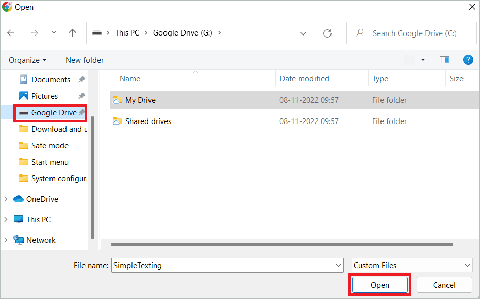Expand the This PC tree node

point(6,219)
